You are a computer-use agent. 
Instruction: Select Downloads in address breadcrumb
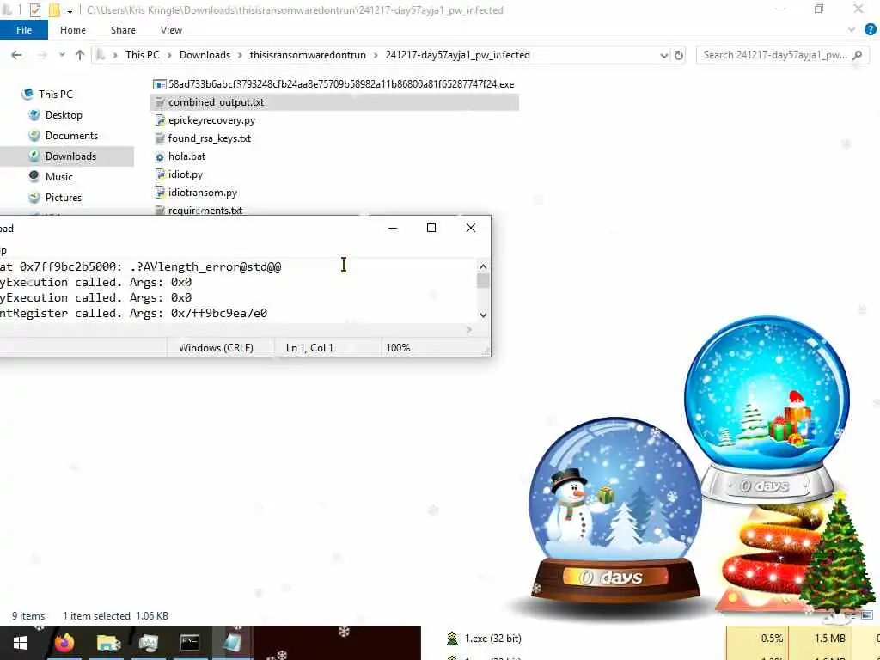[x=205, y=55]
